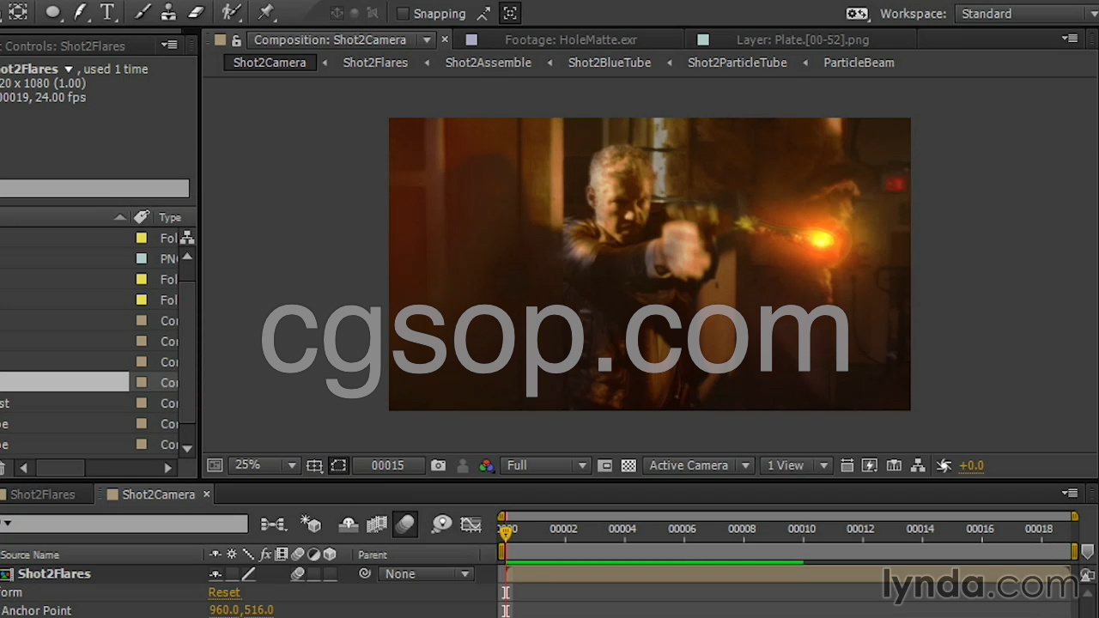The height and width of the screenshot is (618, 1099).
Task: Click the snap edge-extend icon beside Snapping
Action: tap(485, 14)
